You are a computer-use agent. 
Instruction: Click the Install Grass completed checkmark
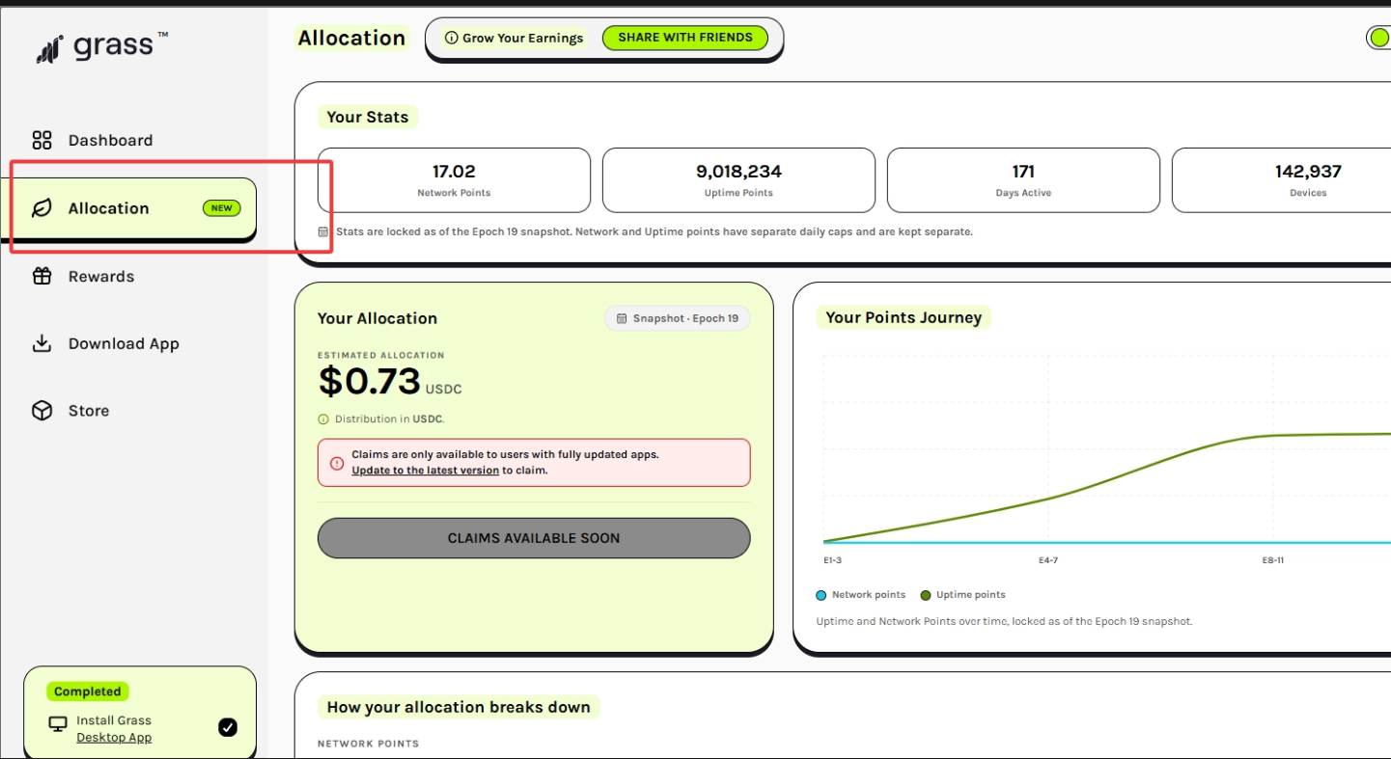coord(228,727)
